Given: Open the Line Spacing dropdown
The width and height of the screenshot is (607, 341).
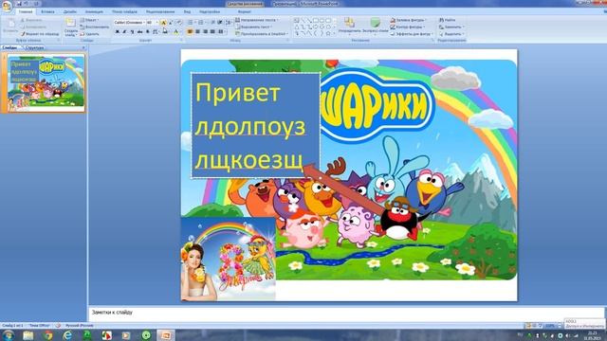Looking at the screenshot, I should click(229, 23).
